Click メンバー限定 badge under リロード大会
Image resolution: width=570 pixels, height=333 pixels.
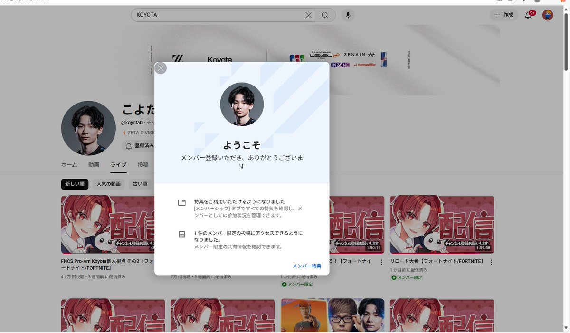407,277
